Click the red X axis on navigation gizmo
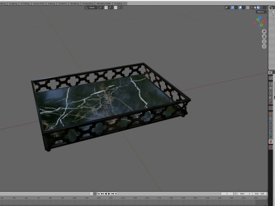Viewport: 275px width, 206px height. click(x=265, y=21)
